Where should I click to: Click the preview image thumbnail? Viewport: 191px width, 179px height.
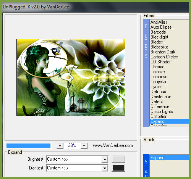click(x=71, y=77)
